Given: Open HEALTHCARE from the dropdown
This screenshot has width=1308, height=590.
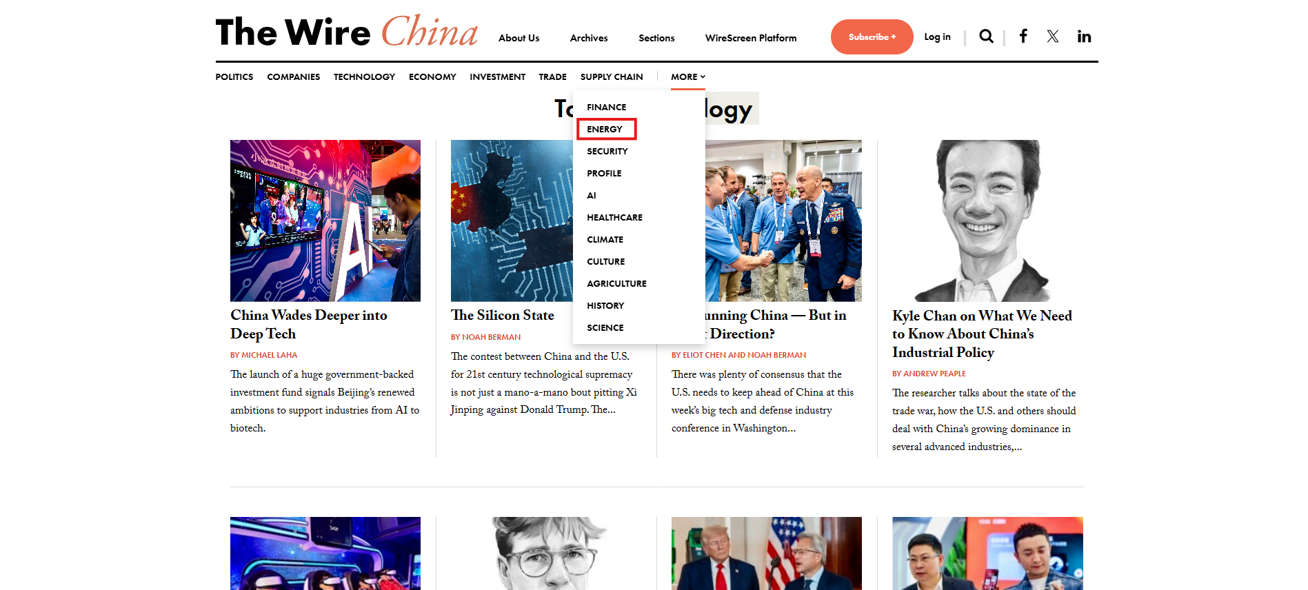Looking at the screenshot, I should pos(614,217).
